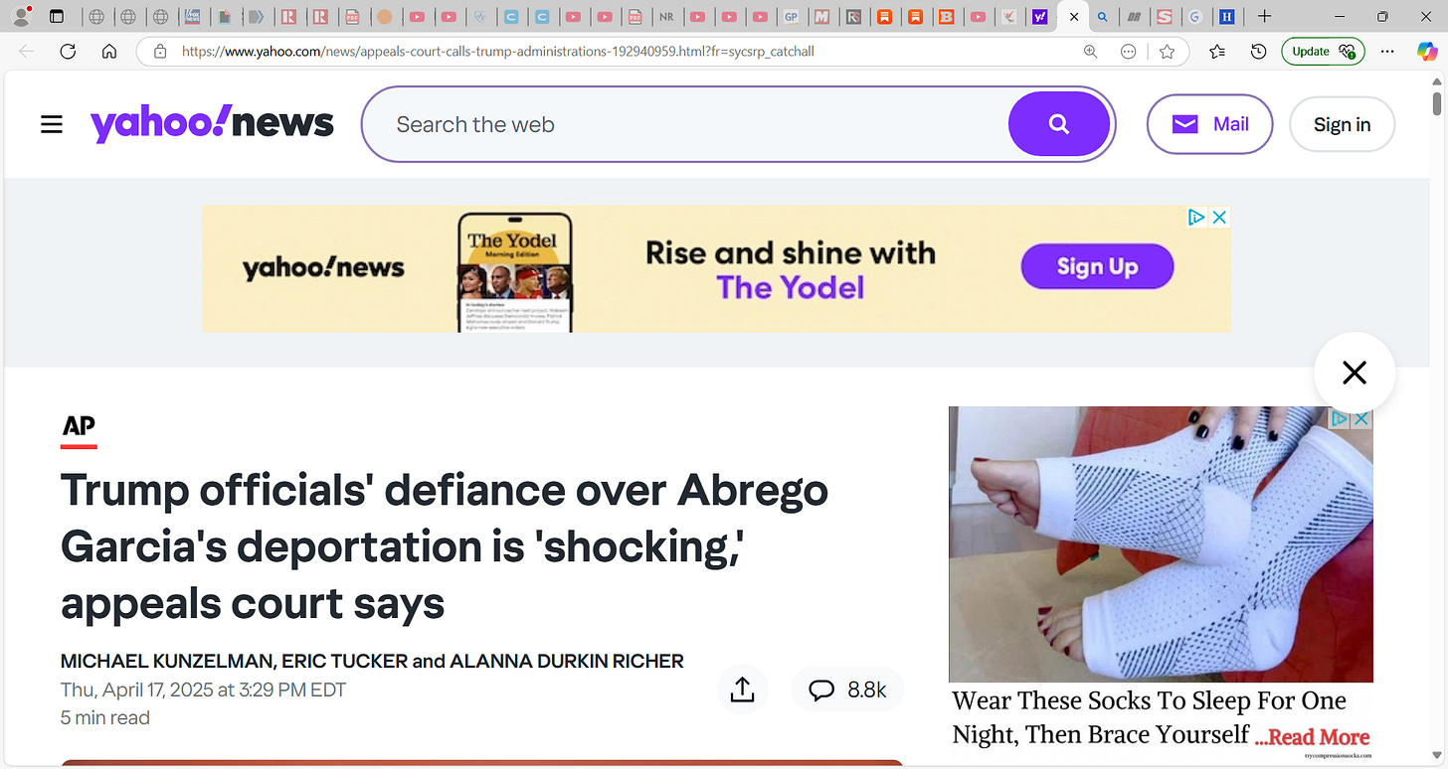This screenshot has height=769, width=1448.
Task: Switch to the Google G tab
Action: point(1194,17)
